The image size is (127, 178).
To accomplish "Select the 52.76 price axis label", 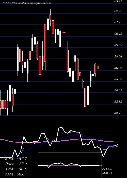I will 118,113.
